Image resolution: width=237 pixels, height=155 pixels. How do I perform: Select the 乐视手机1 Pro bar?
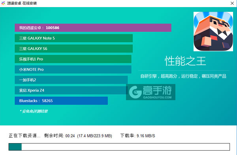point(73,59)
